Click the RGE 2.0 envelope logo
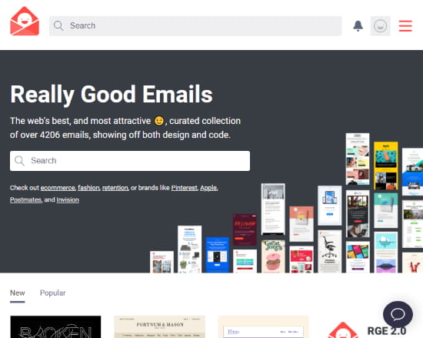 (x=342, y=330)
